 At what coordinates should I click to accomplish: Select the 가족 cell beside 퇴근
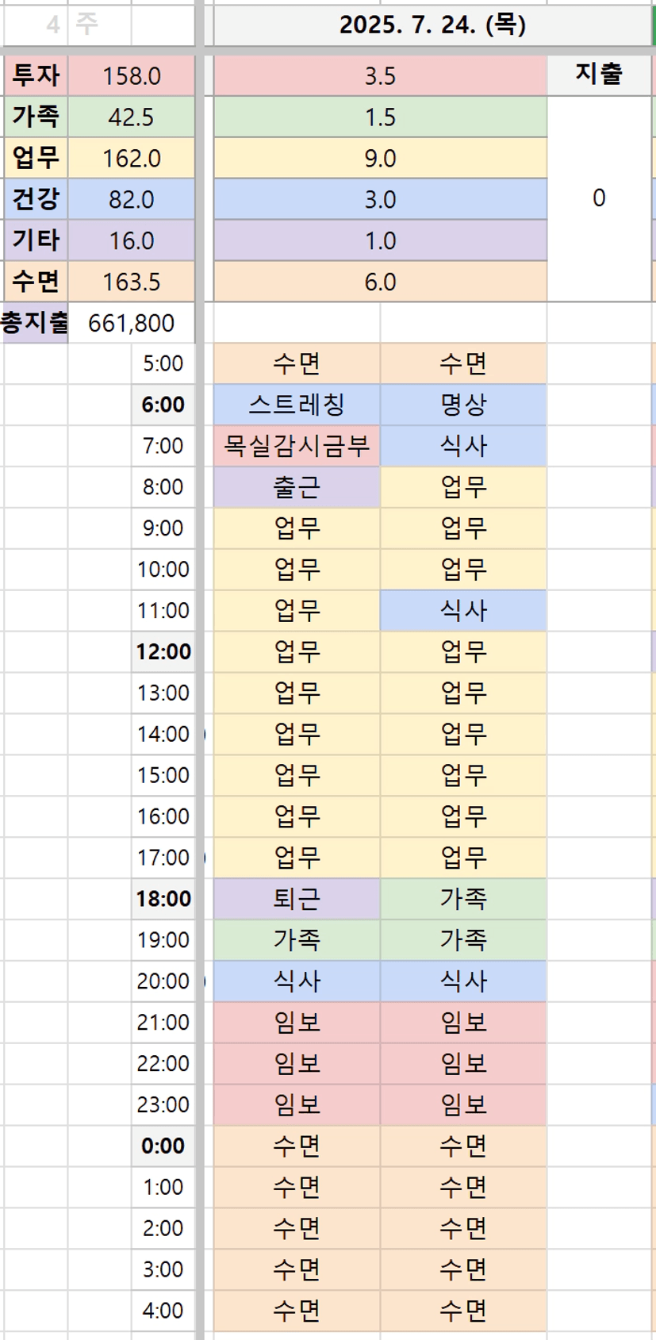click(x=463, y=899)
